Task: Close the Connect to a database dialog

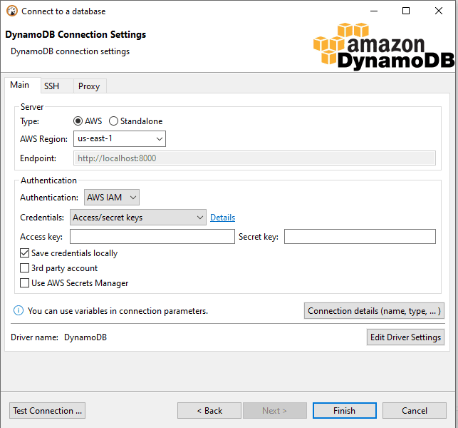Action: [439, 11]
